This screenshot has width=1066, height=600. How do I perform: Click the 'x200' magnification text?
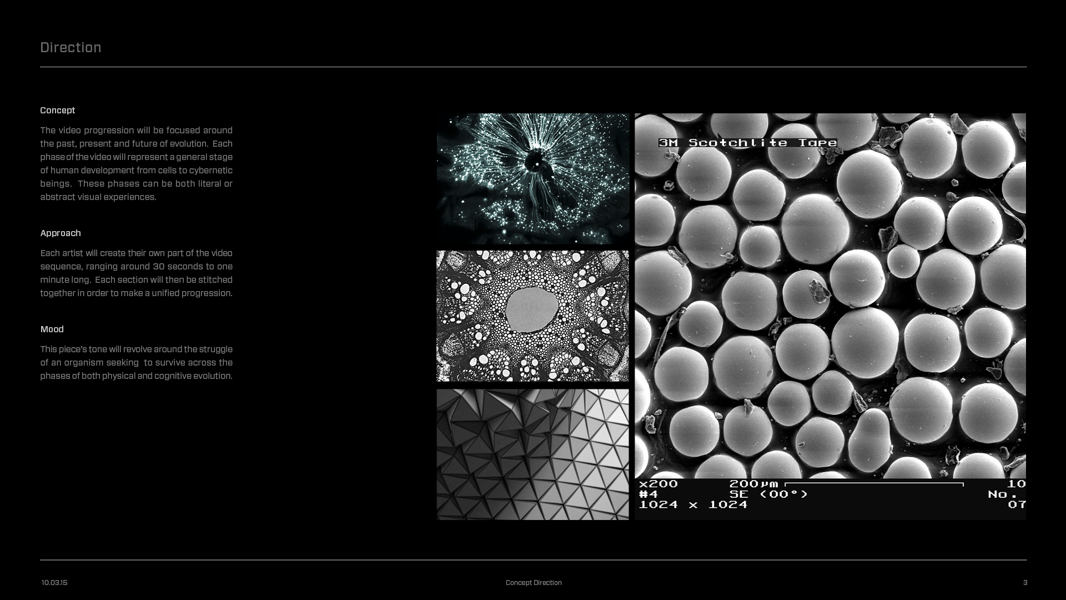[658, 484]
